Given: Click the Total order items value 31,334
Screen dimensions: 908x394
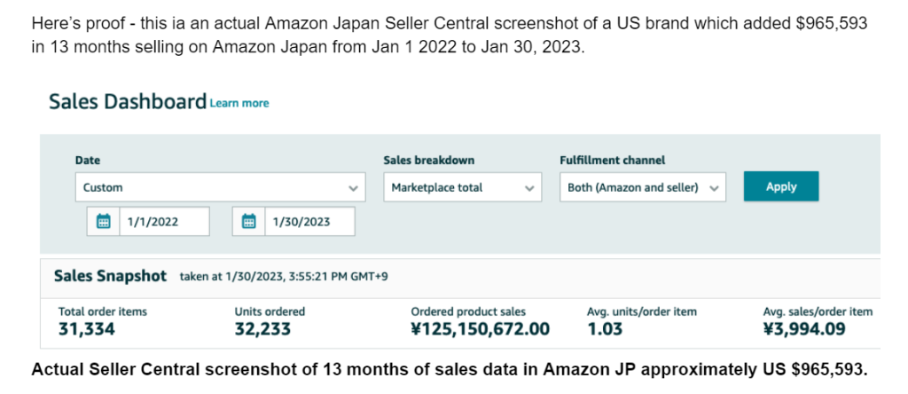Looking at the screenshot, I should pyautogui.click(x=87, y=329).
